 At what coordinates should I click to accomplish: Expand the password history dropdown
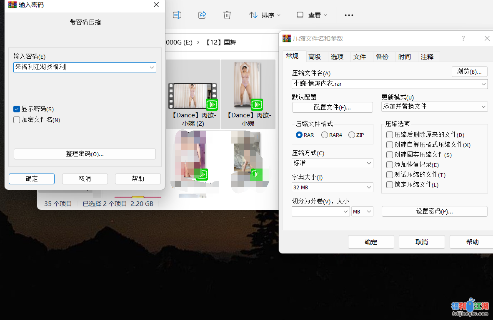pyautogui.click(x=152, y=67)
